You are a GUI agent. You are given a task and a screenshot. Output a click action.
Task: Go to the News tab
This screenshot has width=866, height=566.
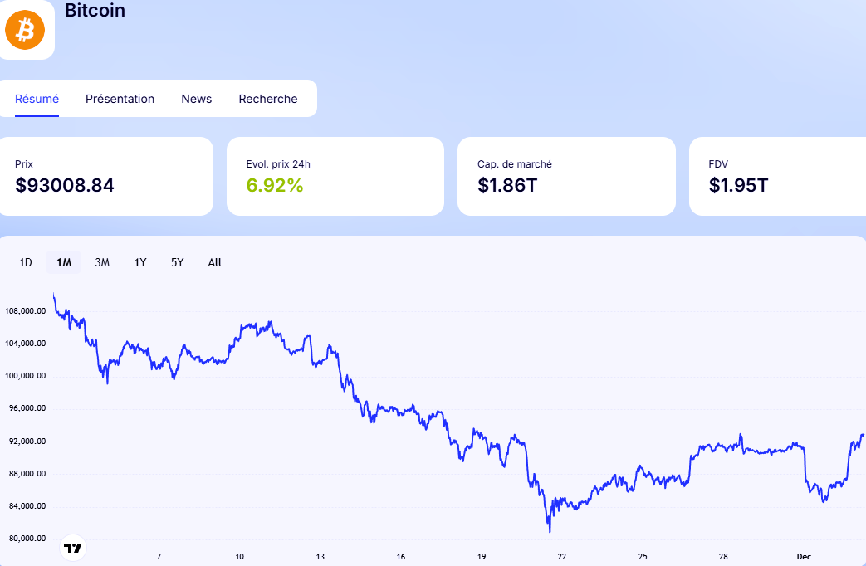click(196, 99)
